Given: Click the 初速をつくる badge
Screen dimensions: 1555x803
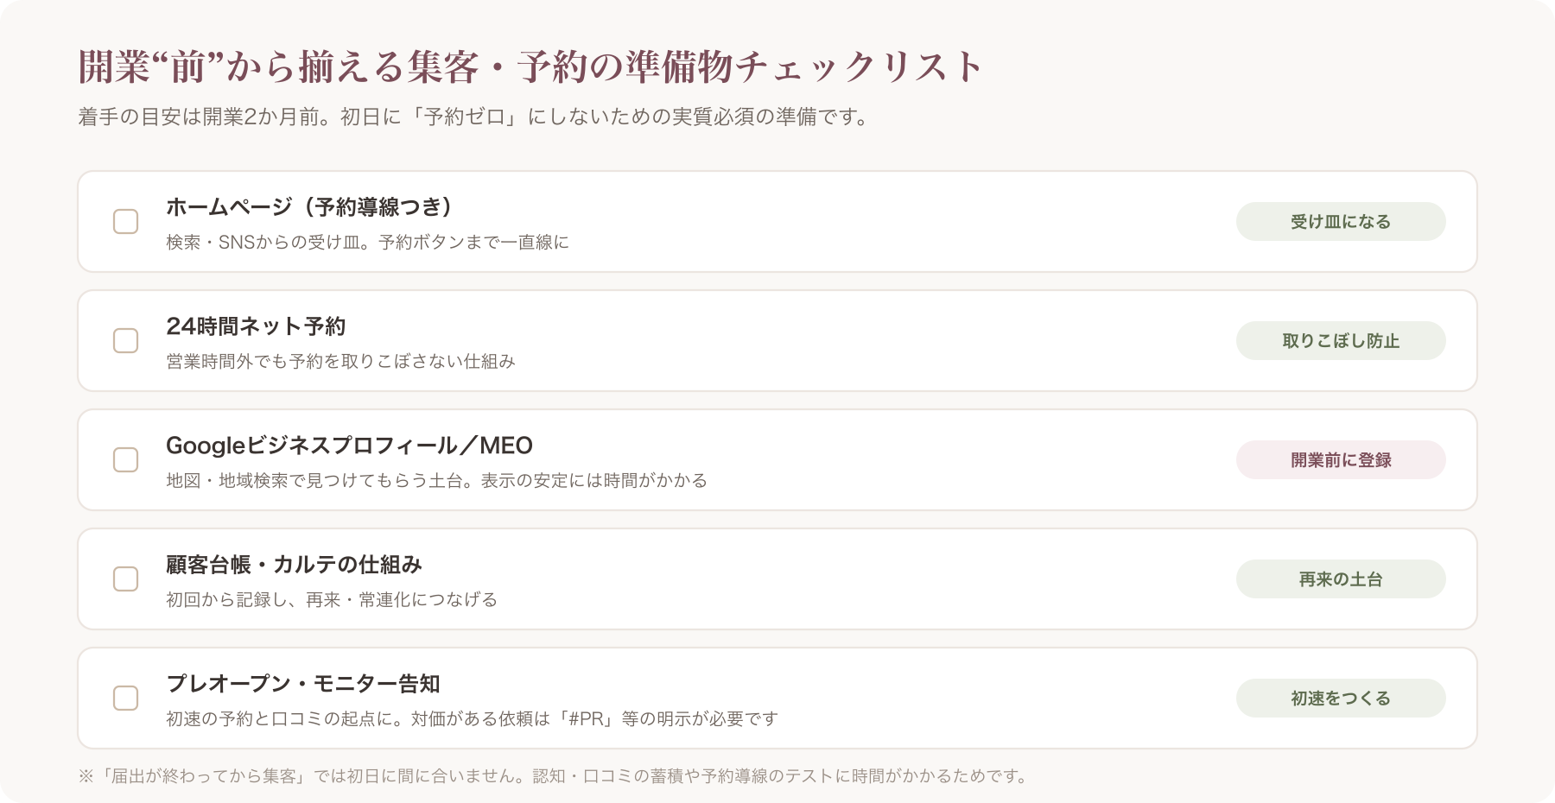Looking at the screenshot, I should click(x=1341, y=699).
